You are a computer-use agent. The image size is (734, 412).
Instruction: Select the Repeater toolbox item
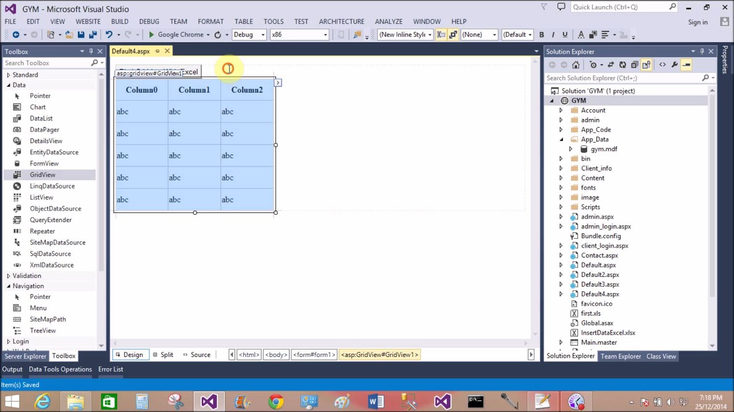point(42,231)
